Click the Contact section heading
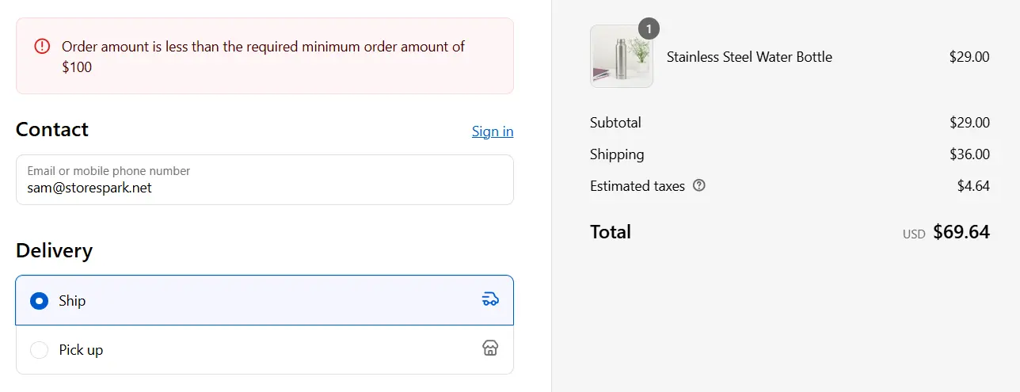1020x392 pixels. (52, 130)
